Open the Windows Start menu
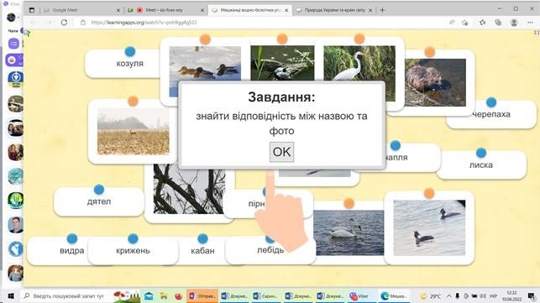The height and width of the screenshot is (303, 540). (11, 296)
